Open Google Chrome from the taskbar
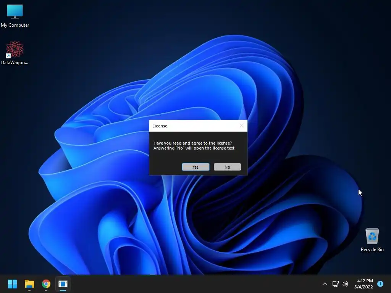 [46, 284]
